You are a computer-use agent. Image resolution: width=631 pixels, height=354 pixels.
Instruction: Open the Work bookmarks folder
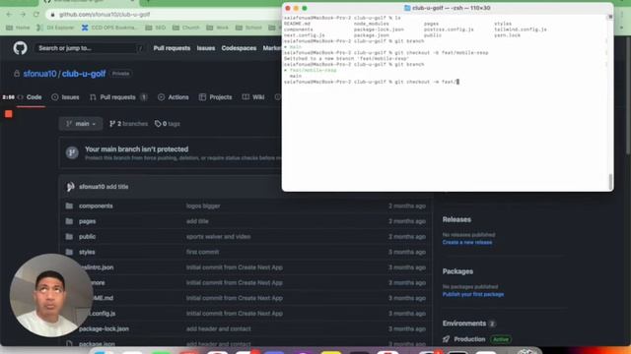tap(217, 28)
